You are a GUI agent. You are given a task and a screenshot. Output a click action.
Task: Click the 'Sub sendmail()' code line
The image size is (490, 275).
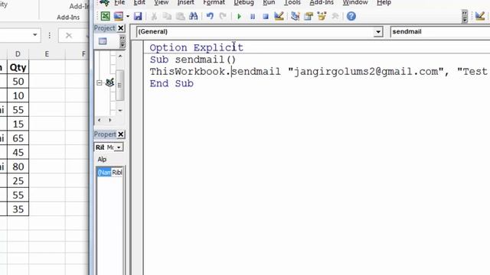[x=192, y=60]
